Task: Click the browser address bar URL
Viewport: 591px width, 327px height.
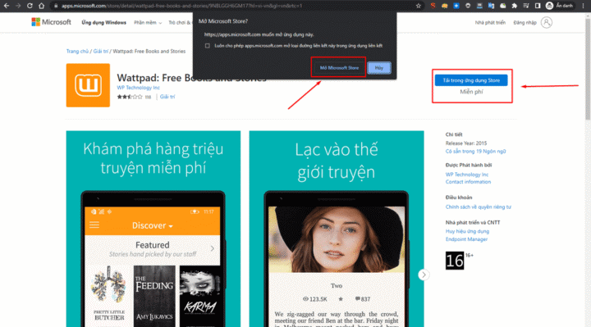Action: 182,6
